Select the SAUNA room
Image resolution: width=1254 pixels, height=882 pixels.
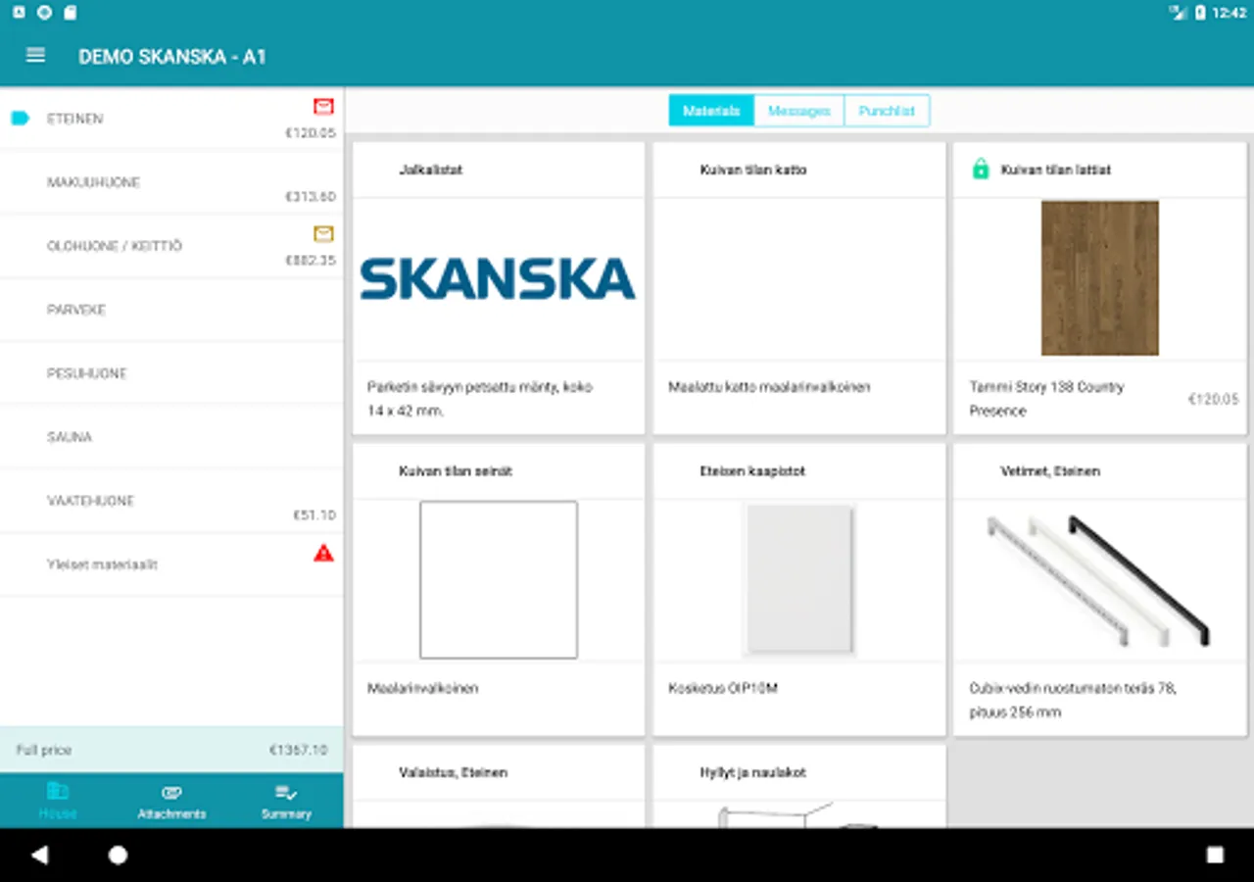tap(171, 437)
